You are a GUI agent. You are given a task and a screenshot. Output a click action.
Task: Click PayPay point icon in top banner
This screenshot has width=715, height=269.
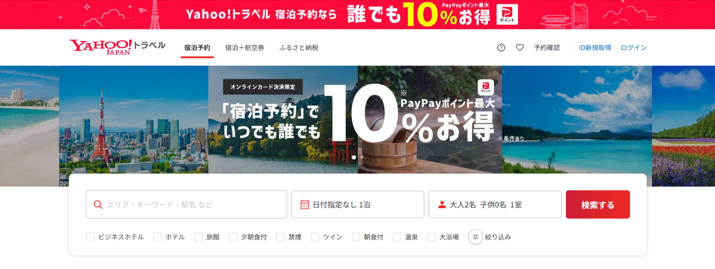click(507, 15)
